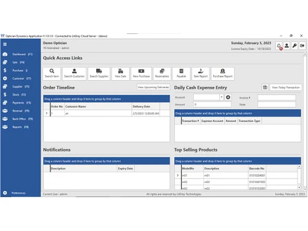Sort by Delivery Date column header
308x231 pixels.
tap(145, 107)
